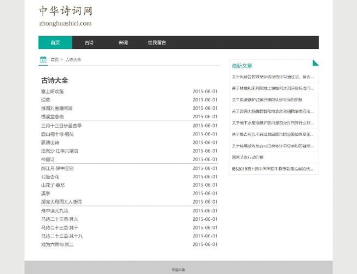
Task: Open the poem 塞上听吹笛
Action: pyautogui.click(x=53, y=92)
